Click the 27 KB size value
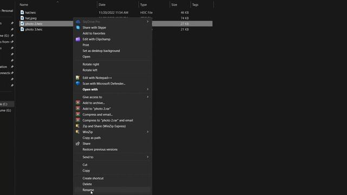347x195 pixels. click(184, 24)
